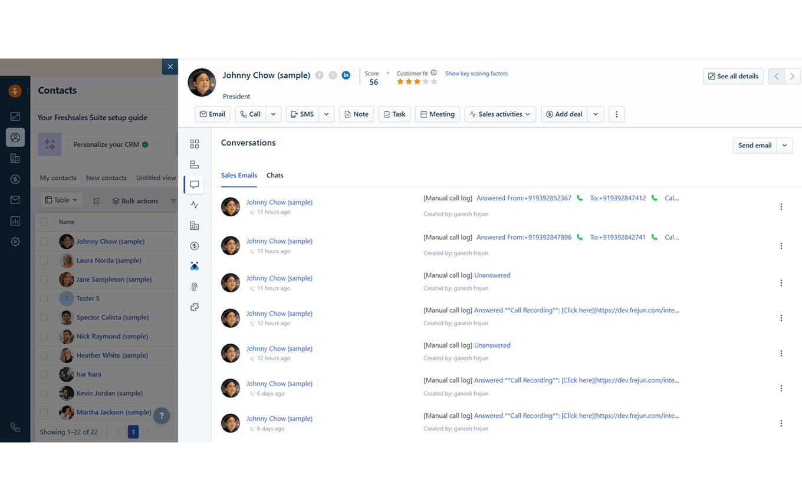The image size is (802, 501).
Task: Open the related deals dollar icon in panel
Action: coord(195,246)
